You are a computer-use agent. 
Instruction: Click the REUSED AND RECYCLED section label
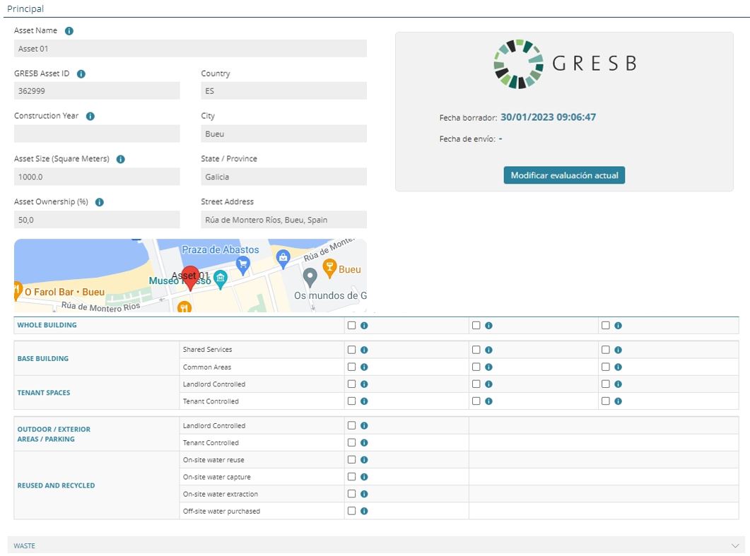tap(56, 486)
